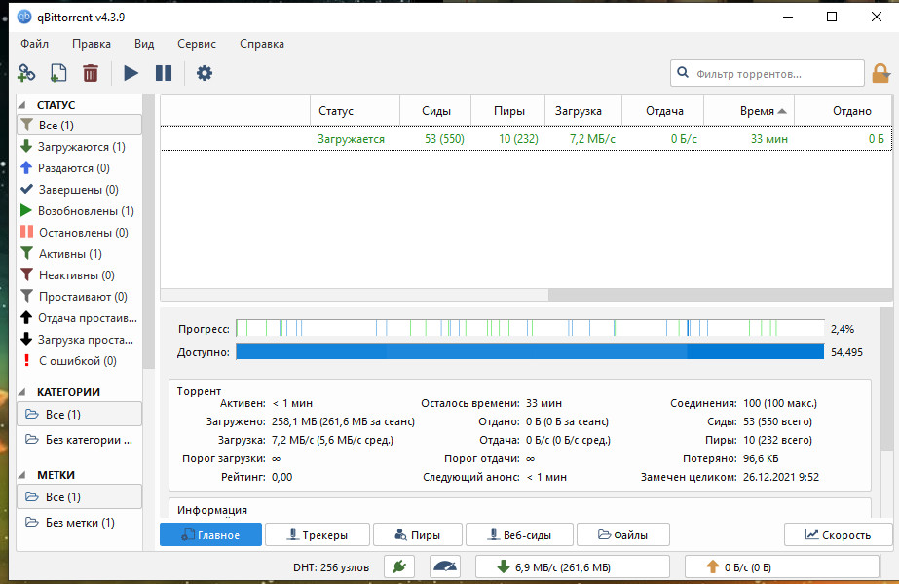Select Все (1) under КАТЕГОРИИ
Image resolution: width=899 pixels, height=584 pixels.
pos(80,414)
